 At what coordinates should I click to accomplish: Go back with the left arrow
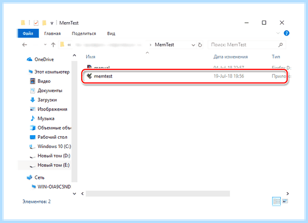[25, 45]
